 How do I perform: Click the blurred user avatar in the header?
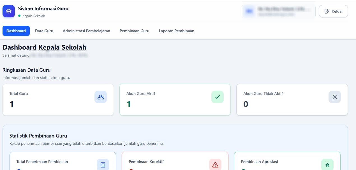pyautogui.click(x=249, y=11)
